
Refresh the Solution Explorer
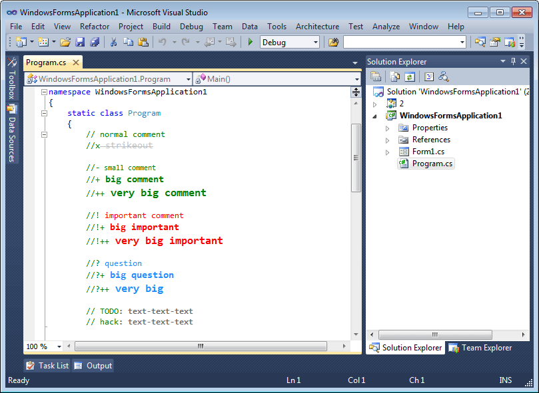coord(408,78)
